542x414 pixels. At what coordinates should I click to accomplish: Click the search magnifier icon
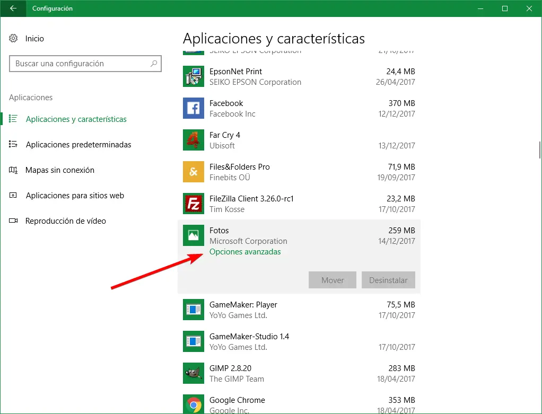pos(154,64)
